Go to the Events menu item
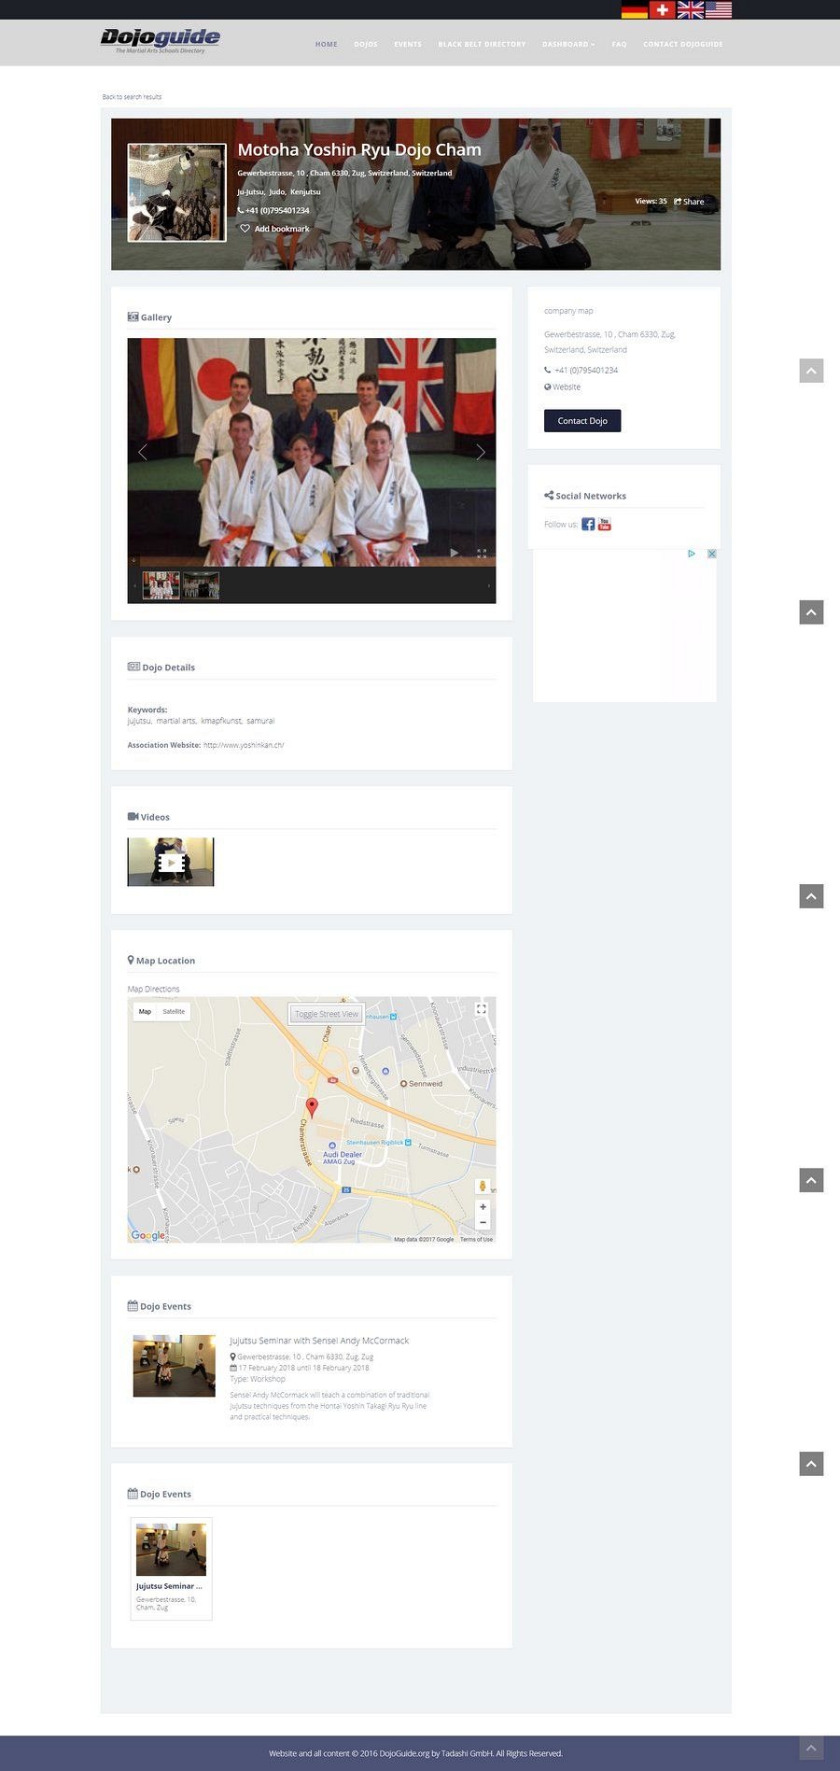 click(x=408, y=45)
